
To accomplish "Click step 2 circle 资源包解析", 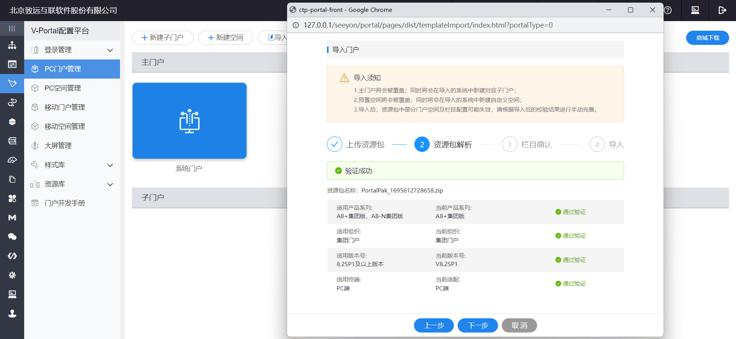I will [x=422, y=145].
